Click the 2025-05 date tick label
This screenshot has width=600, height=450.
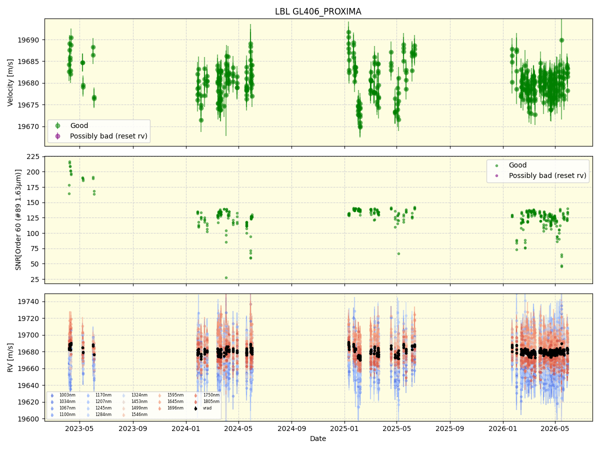point(396,428)
